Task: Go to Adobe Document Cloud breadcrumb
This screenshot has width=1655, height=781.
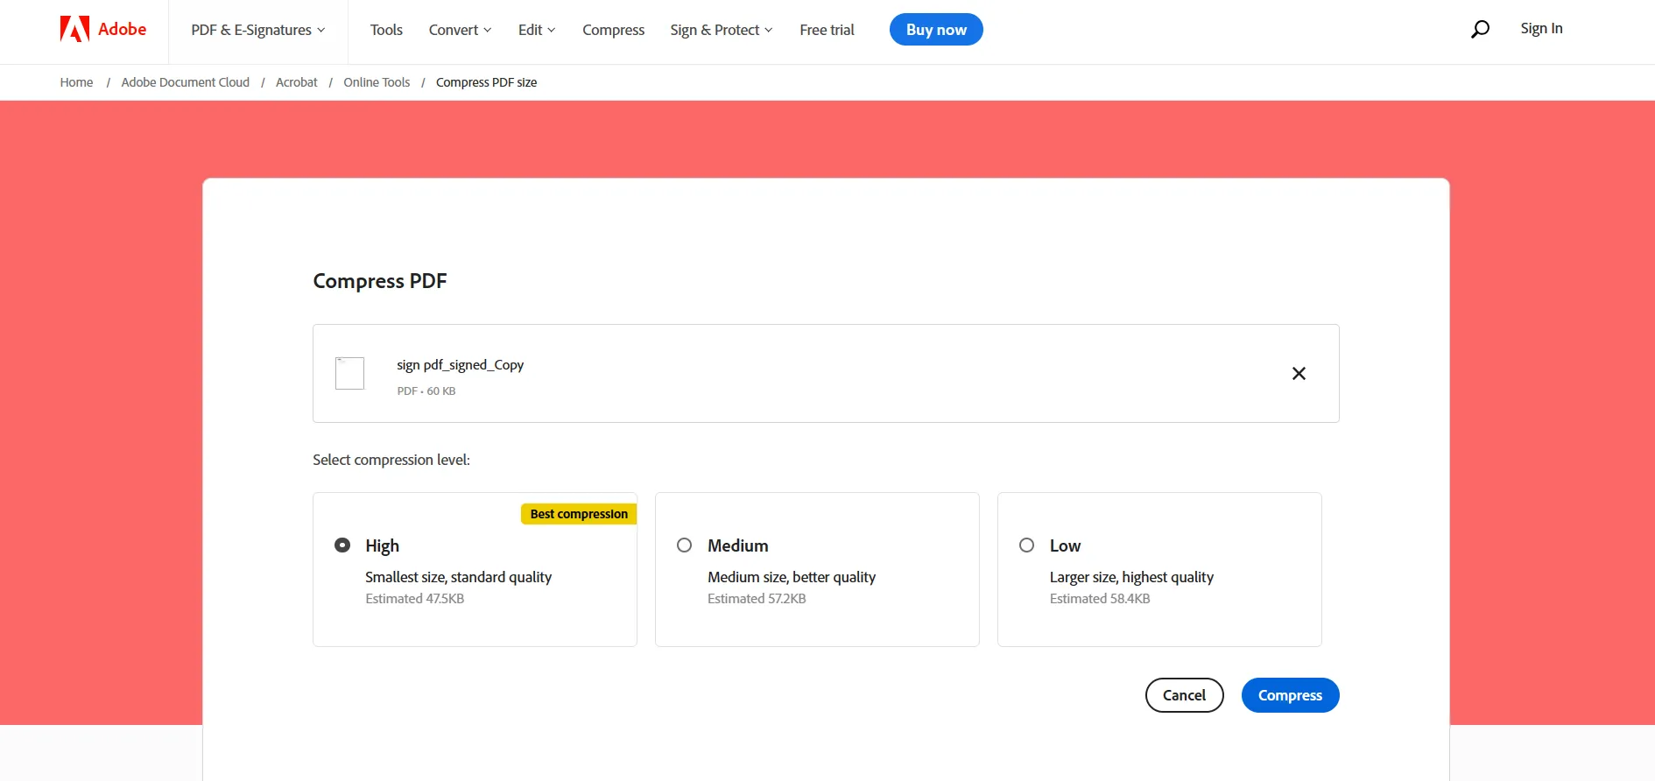Action: pos(186,82)
